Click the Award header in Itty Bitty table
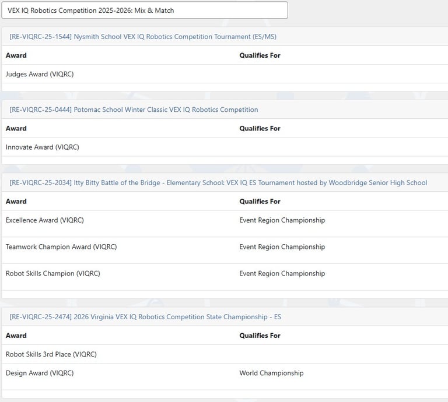 click(x=16, y=202)
